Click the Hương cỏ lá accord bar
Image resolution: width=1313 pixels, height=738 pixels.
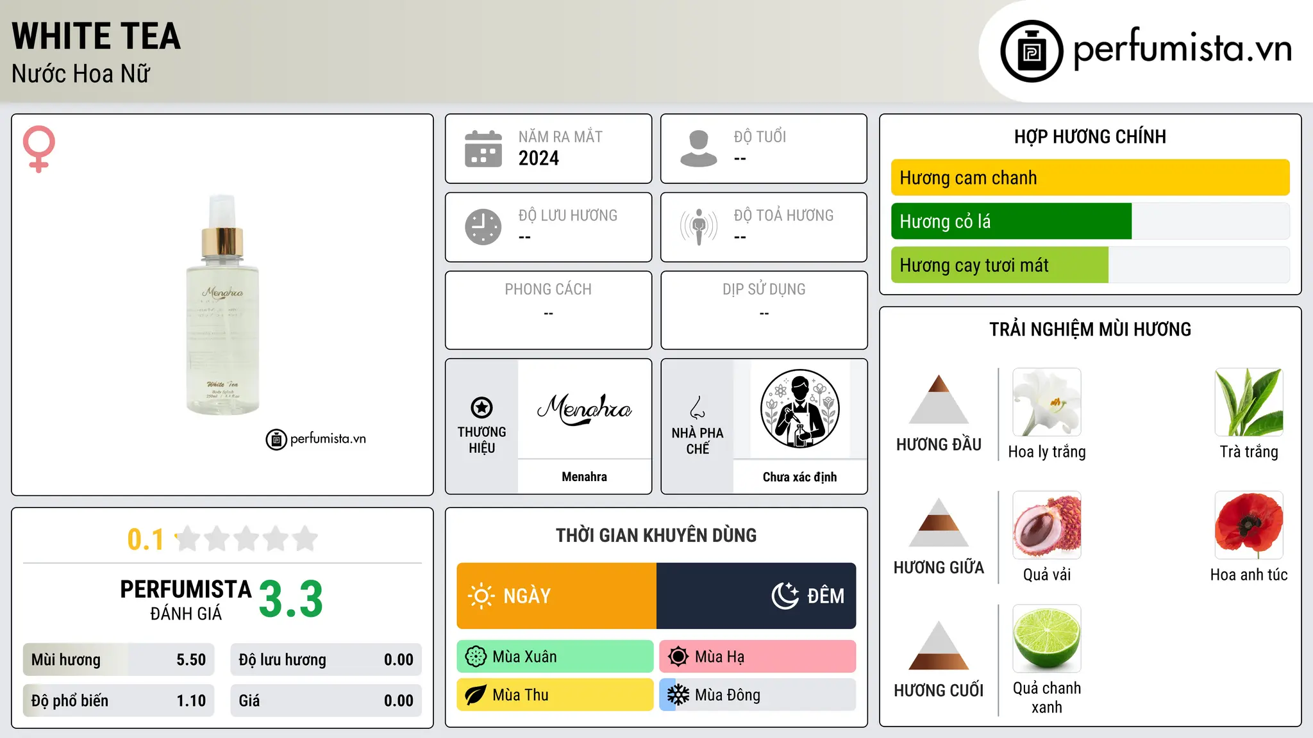pos(1091,221)
